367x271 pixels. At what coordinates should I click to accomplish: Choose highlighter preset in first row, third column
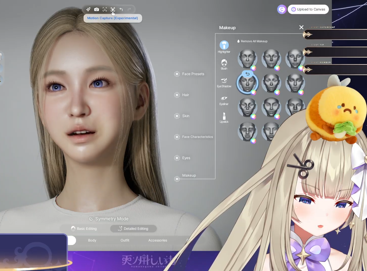pyautogui.click(x=295, y=59)
